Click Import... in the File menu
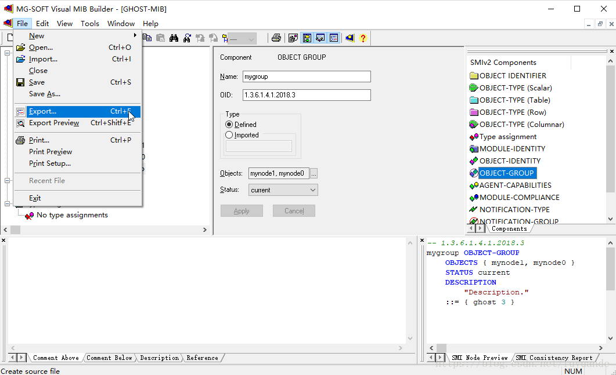Screen dimensions: 616x375 click(77, 59)
